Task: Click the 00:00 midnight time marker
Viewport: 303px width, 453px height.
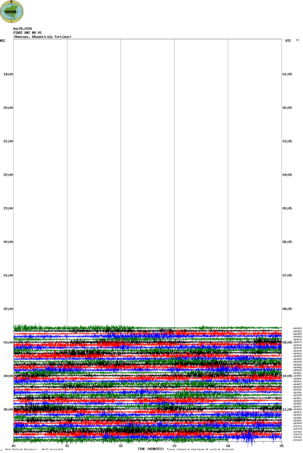Action: click(x=8, y=242)
